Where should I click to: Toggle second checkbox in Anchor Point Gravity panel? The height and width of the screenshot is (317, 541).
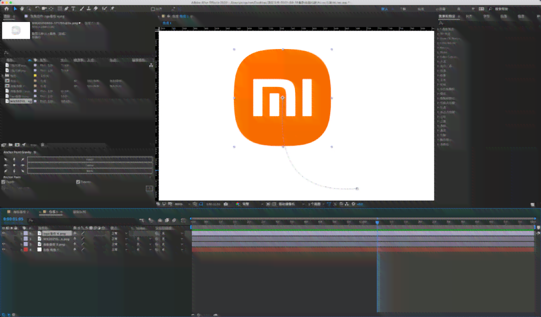(78, 182)
